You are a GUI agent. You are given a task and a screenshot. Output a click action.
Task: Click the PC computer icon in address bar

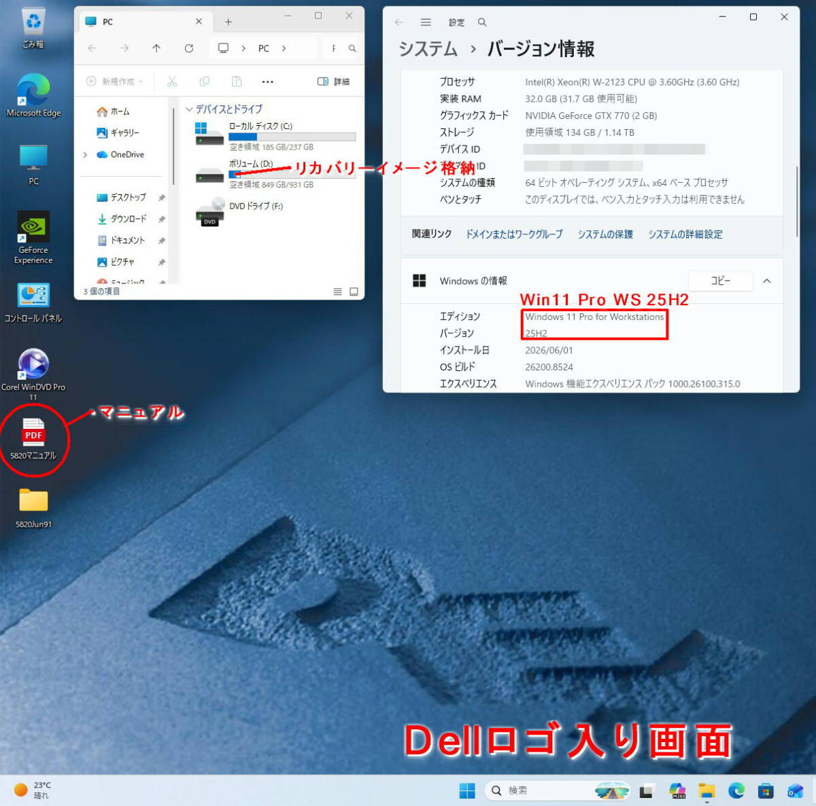[x=223, y=48]
